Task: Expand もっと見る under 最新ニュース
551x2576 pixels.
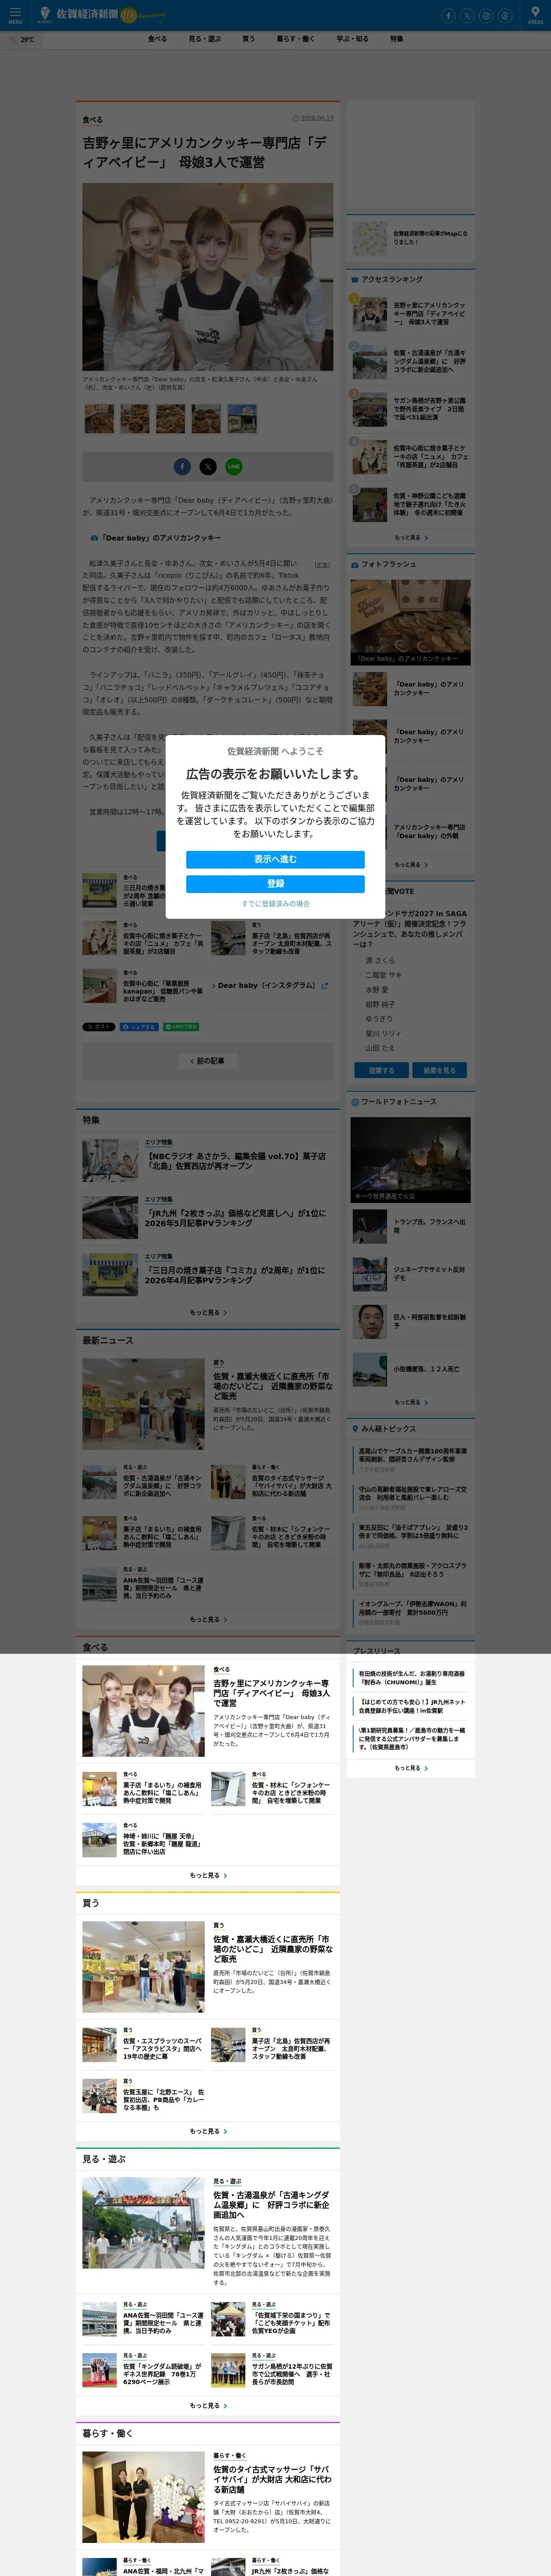Action: point(208,1620)
